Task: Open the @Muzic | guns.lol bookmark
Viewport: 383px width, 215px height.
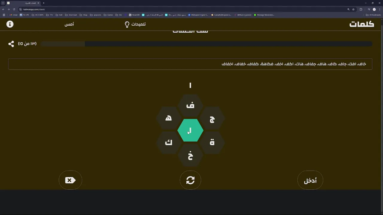Action: click(243, 15)
